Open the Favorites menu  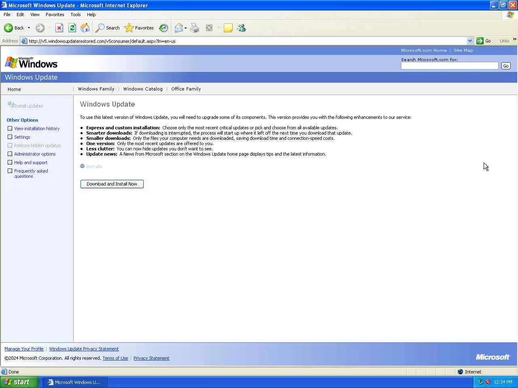click(x=55, y=15)
